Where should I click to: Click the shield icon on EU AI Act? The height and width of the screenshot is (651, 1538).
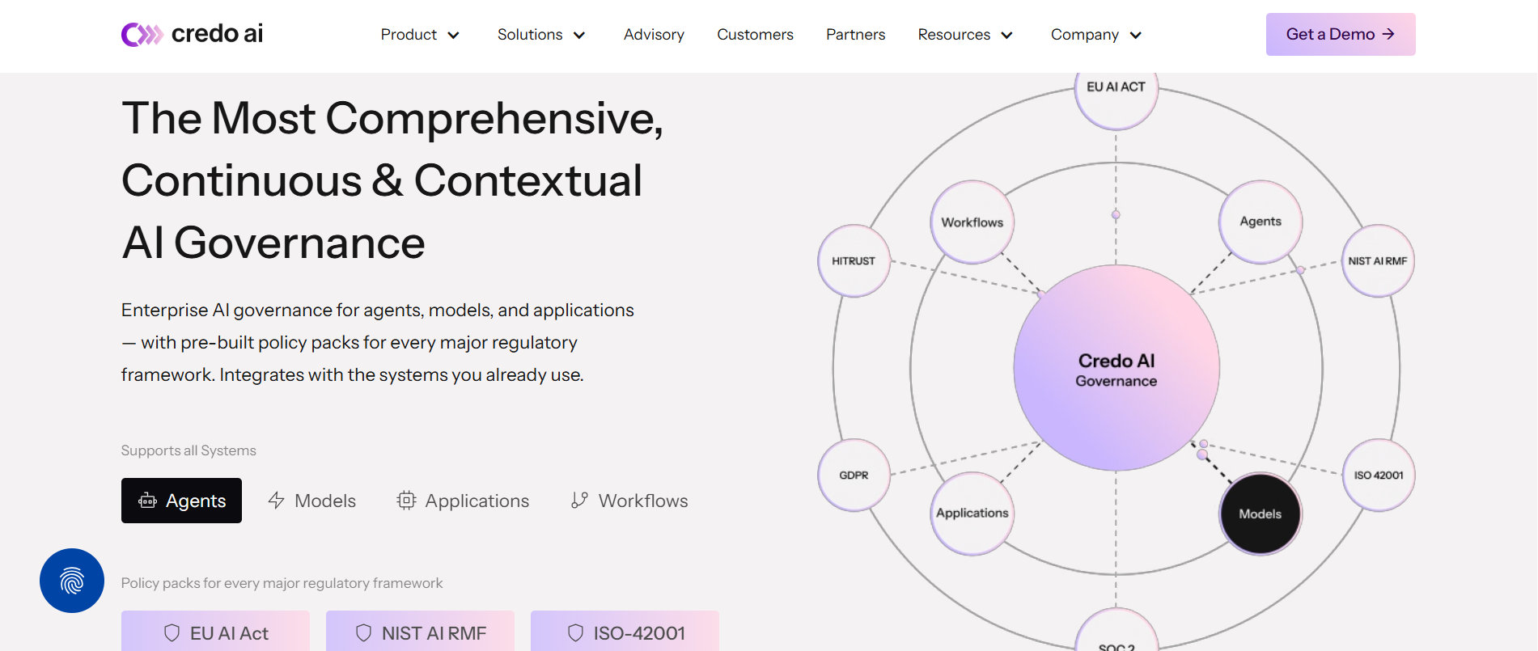click(x=172, y=632)
